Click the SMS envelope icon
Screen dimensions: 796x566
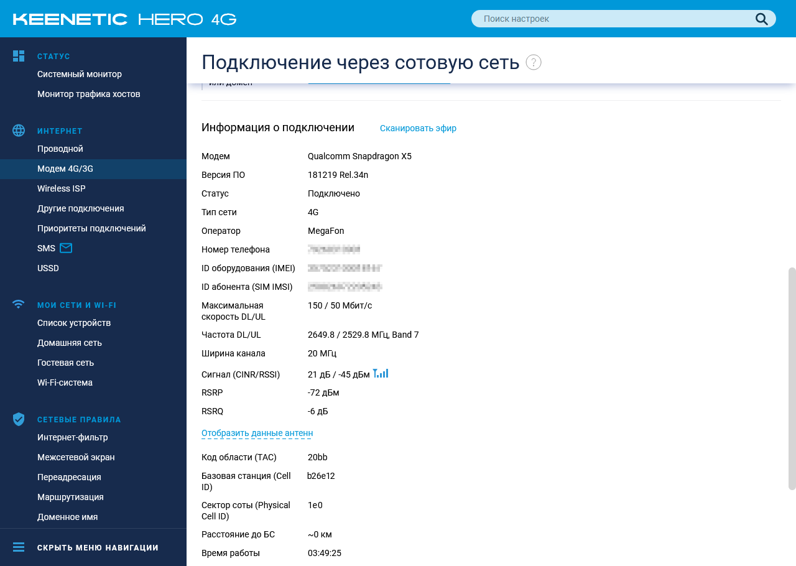point(66,248)
